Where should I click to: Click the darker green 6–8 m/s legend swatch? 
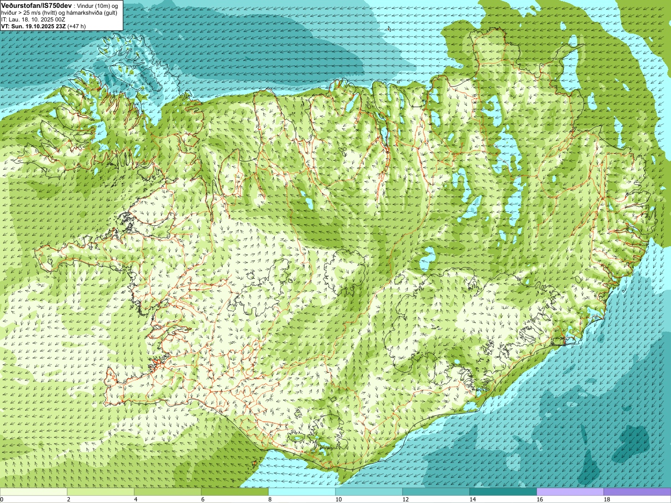pos(235,492)
